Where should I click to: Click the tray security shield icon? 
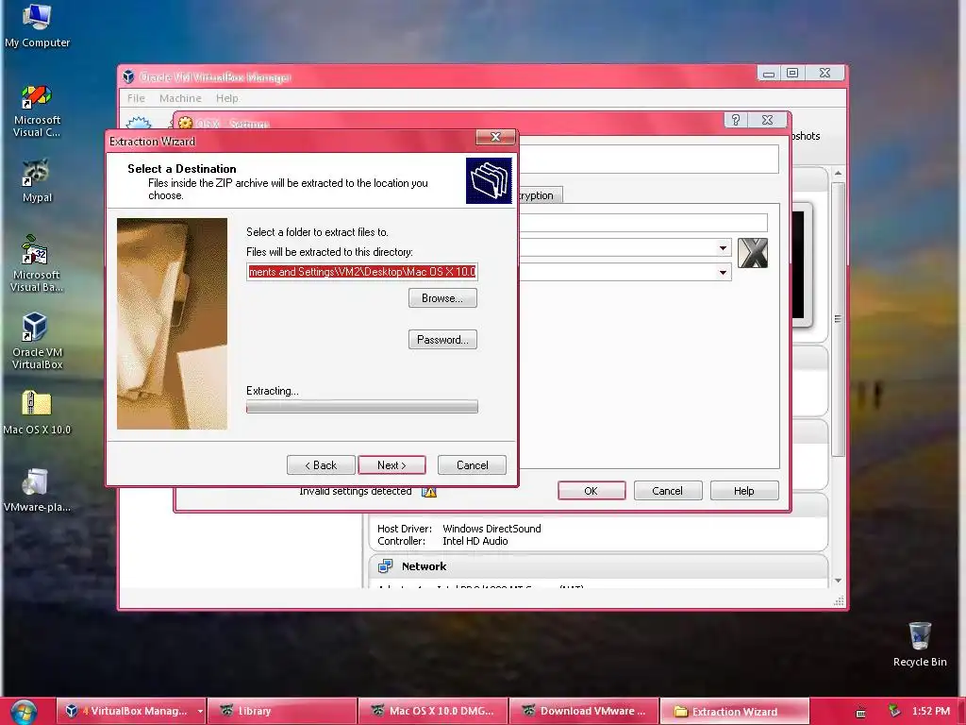point(894,711)
